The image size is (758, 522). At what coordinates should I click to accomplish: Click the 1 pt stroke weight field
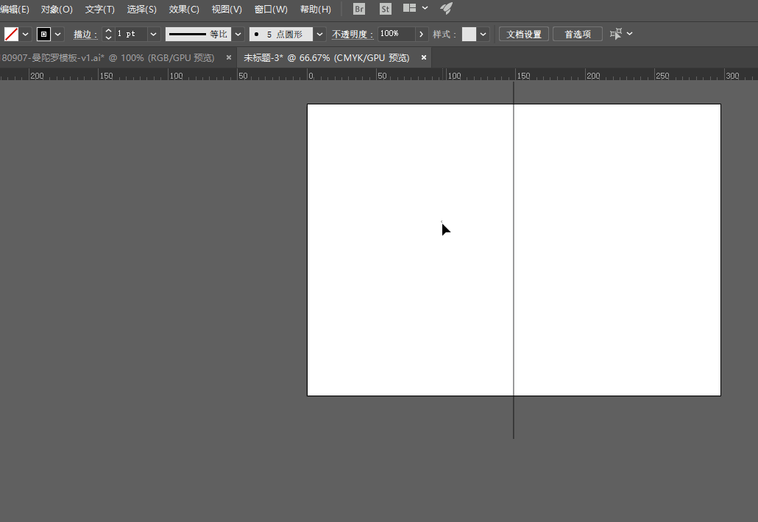click(130, 34)
